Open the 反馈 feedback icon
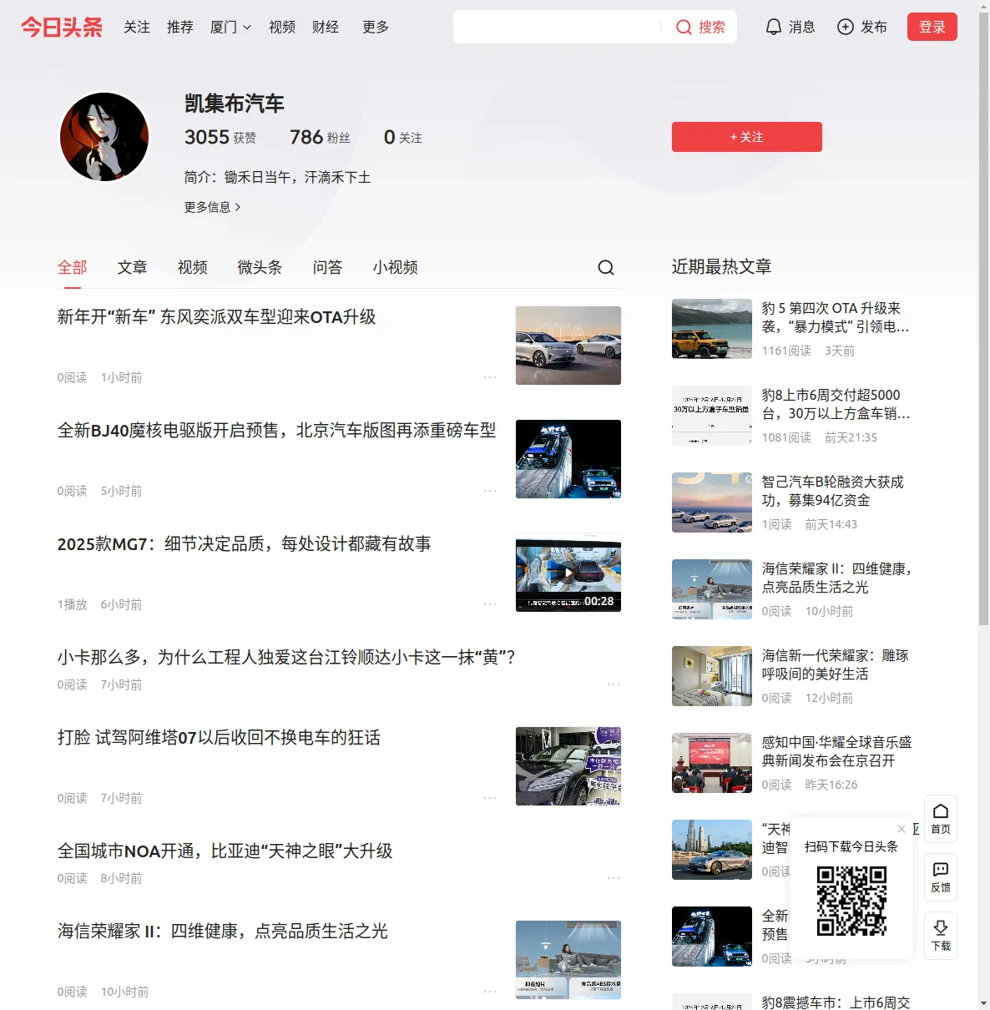The height and width of the screenshot is (1010, 990). pos(941,877)
